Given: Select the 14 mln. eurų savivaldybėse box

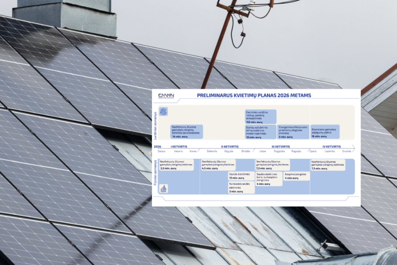Looking at the screenshot, I should coord(187,132).
